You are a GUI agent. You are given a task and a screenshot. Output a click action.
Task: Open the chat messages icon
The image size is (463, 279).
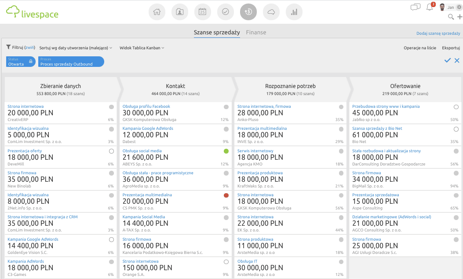tap(416, 7)
